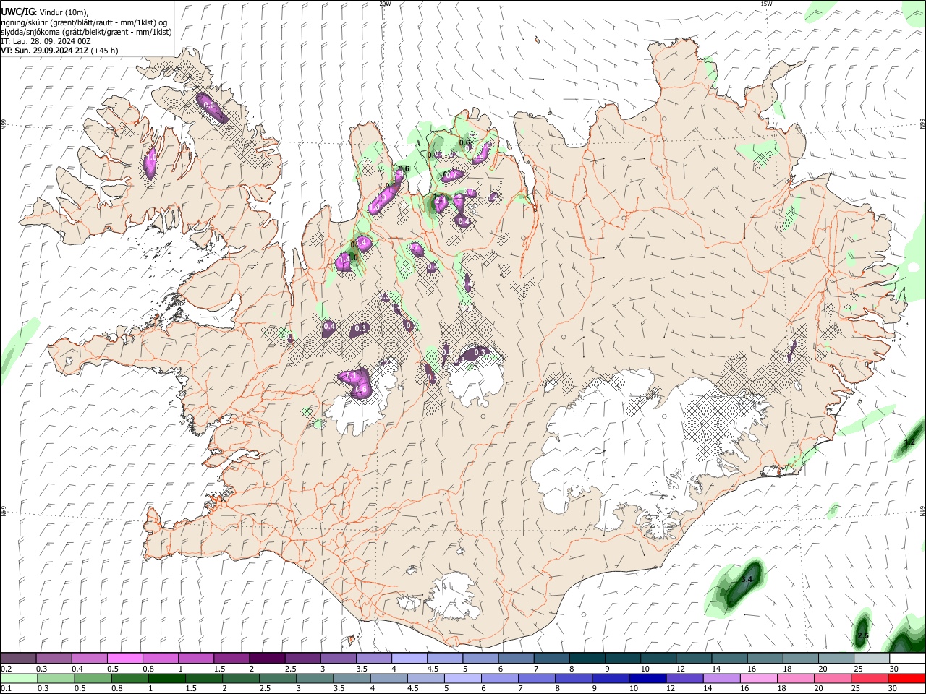Click the 0.1 label on the rain scale

pos(6,688)
